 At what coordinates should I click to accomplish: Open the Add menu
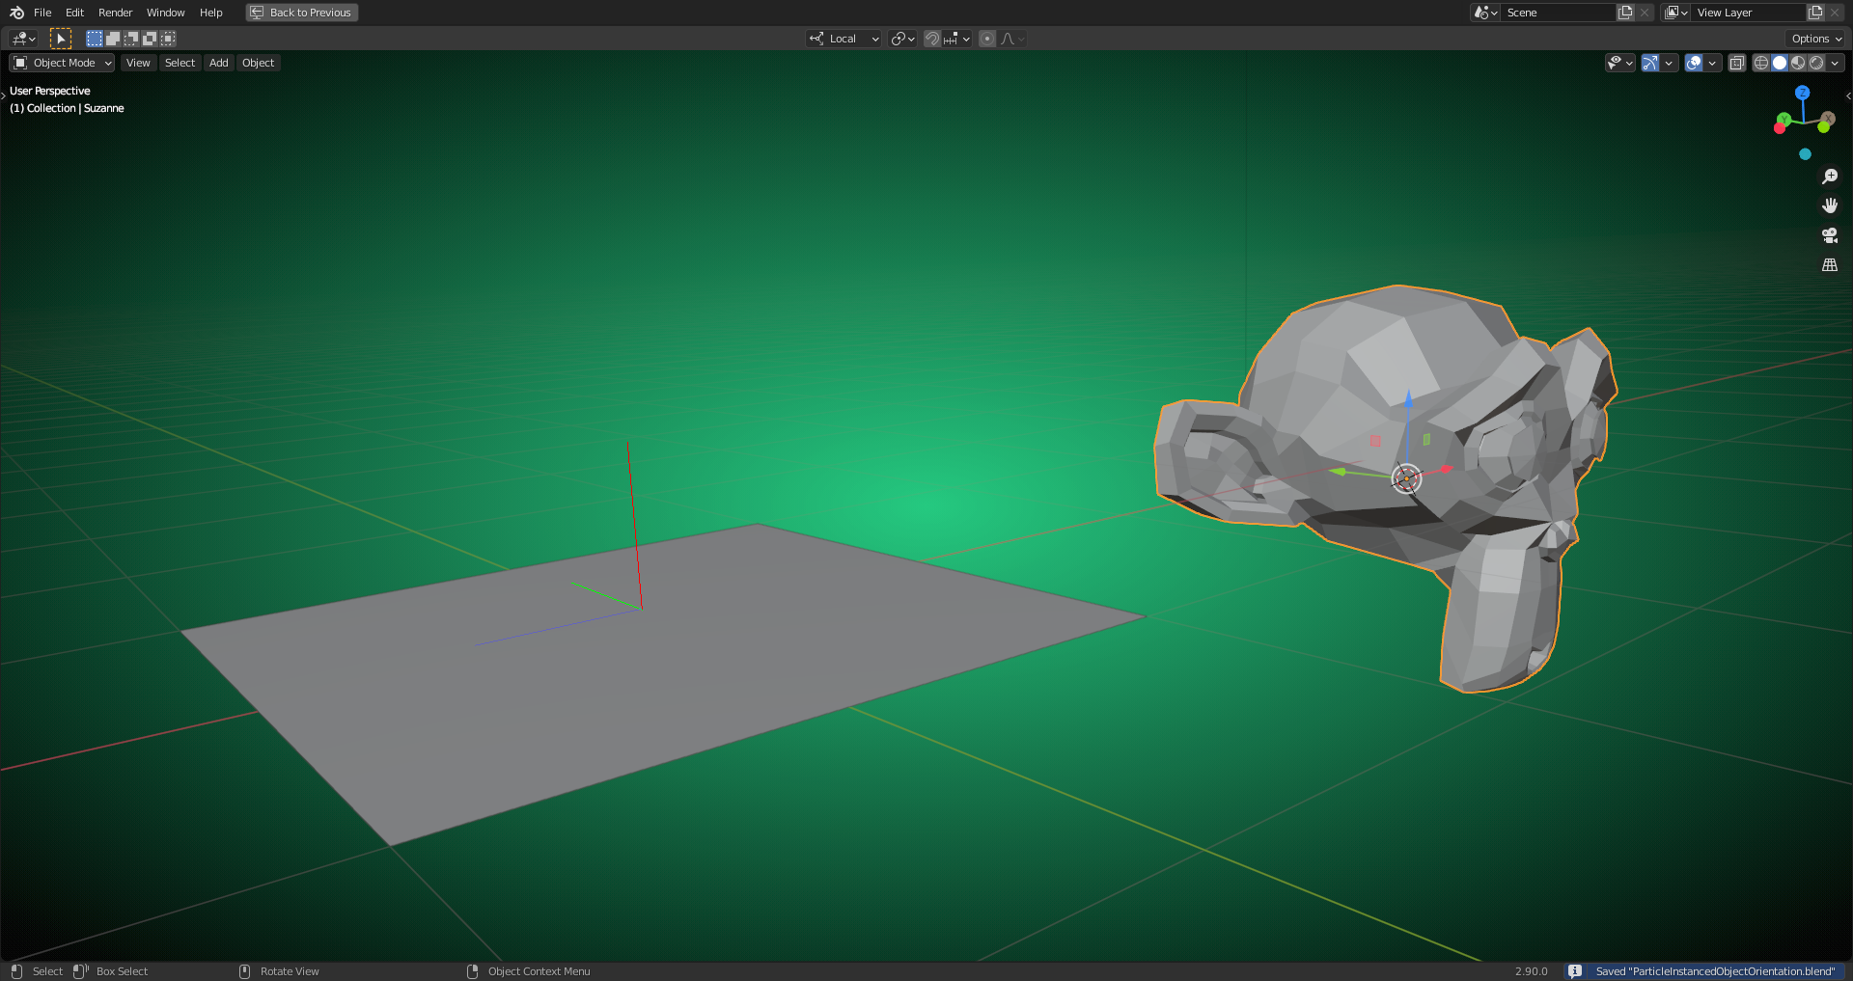point(218,63)
